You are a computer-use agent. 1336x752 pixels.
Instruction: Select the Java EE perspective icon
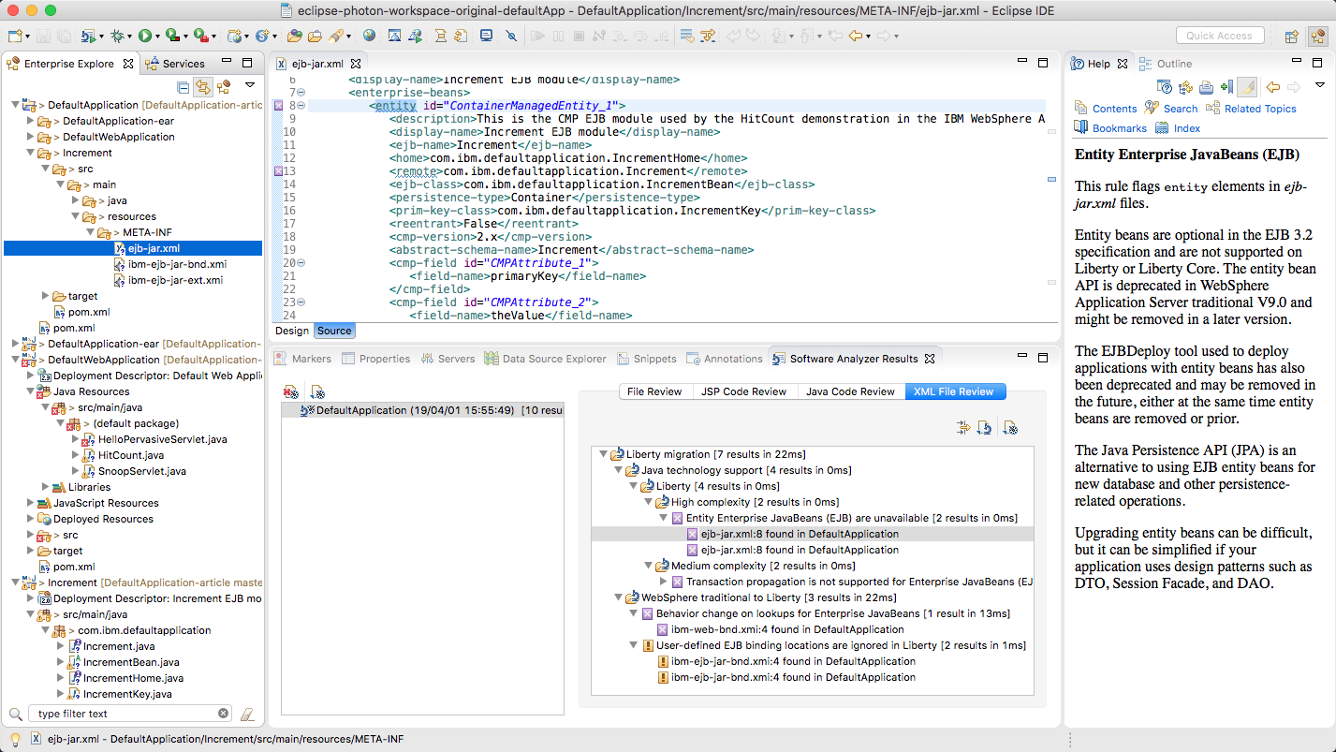point(1318,37)
